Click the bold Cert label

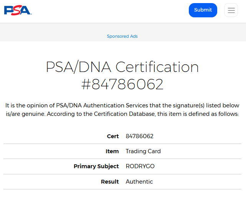point(113,136)
